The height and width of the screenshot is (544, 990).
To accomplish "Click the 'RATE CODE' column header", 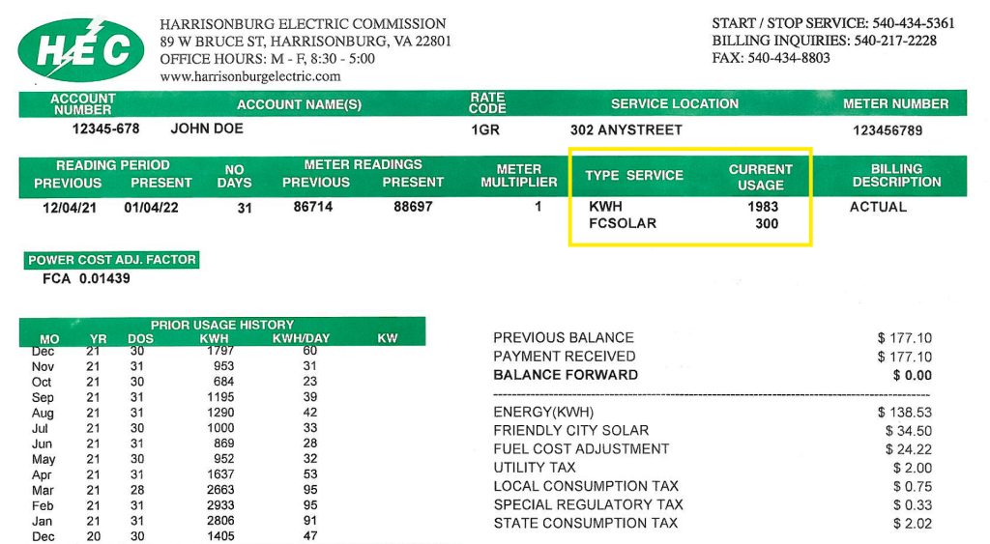I will point(487,102).
